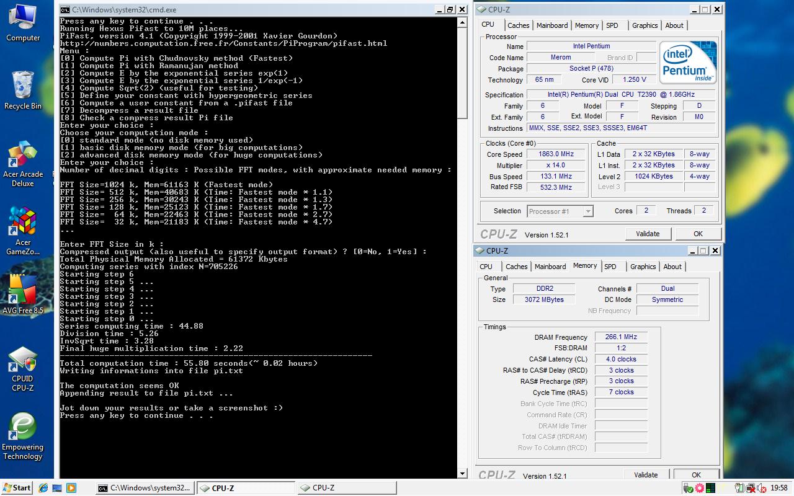Click the Level 2 cache value 1024 KBytes
Viewport: 794px width, 496px height.
(653, 177)
